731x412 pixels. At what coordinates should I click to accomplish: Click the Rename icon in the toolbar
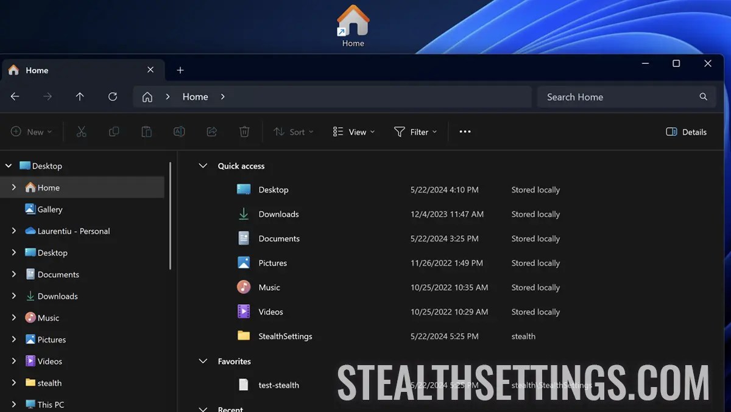(x=179, y=131)
